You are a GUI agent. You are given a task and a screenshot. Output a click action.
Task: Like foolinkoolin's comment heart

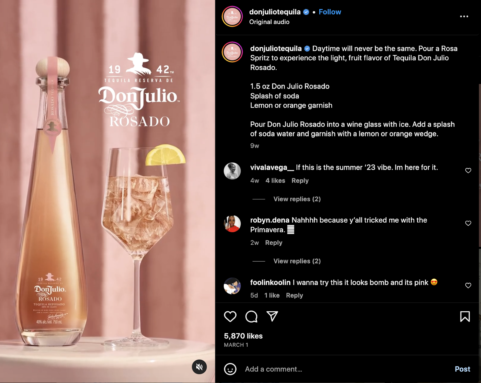point(468,285)
